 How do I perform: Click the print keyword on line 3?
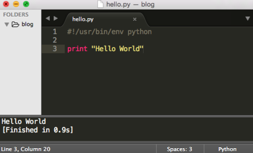pos(77,49)
